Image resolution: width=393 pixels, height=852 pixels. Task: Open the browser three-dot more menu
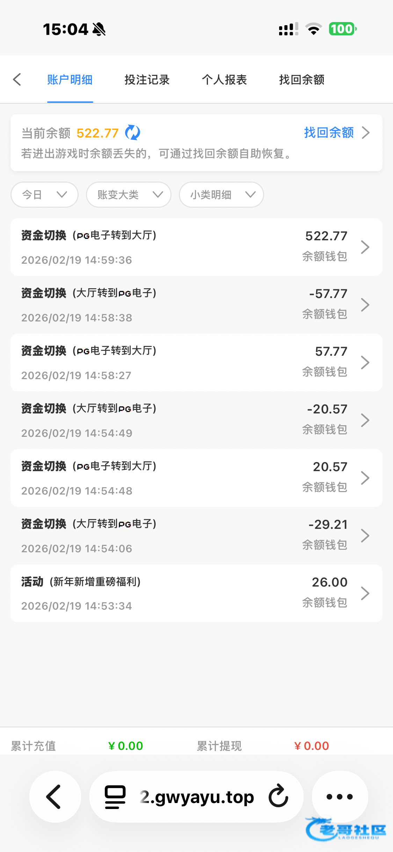[340, 797]
